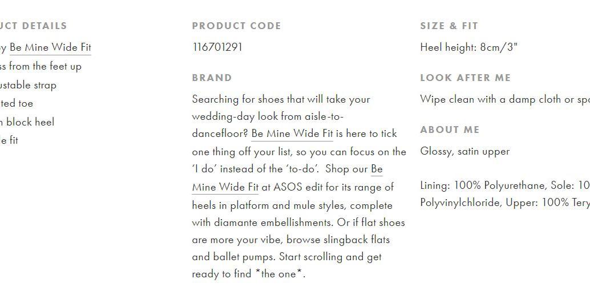This screenshot has width=590, height=295.
Task: Click the partially visible product details heading
Action: coord(34,26)
